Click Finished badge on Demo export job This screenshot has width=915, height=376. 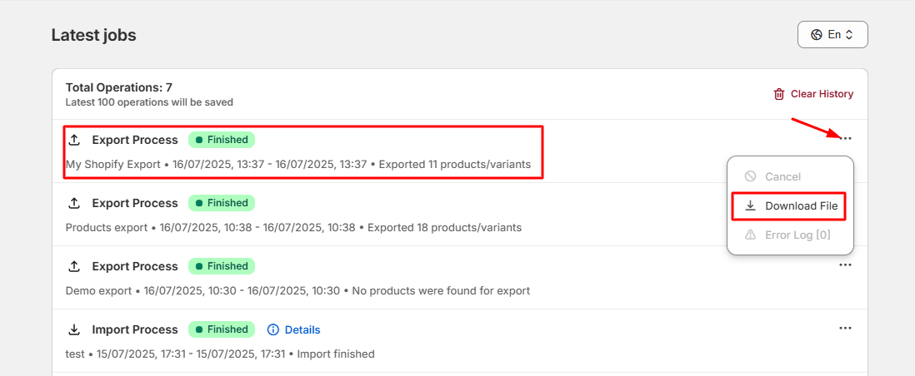[x=222, y=266]
